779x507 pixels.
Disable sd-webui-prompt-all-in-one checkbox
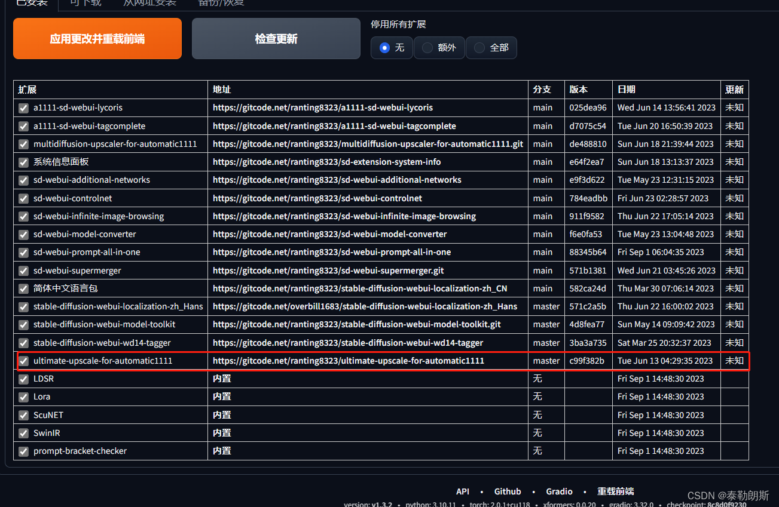[x=23, y=252]
